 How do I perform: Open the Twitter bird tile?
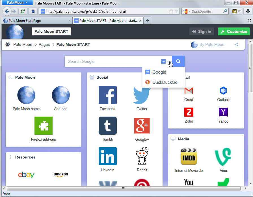tap(142, 95)
